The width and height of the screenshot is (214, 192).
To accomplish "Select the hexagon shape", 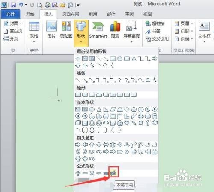I will 141,109.
